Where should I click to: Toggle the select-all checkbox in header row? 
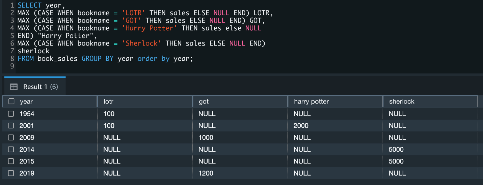tap(11, 101)
